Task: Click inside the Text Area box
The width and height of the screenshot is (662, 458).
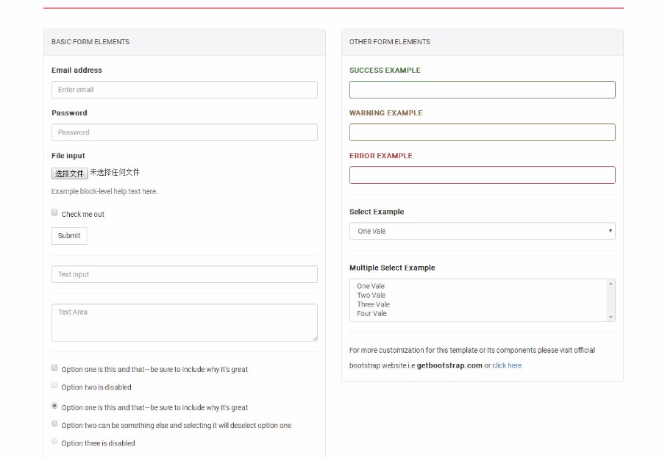Action: (x=185, y=323)
